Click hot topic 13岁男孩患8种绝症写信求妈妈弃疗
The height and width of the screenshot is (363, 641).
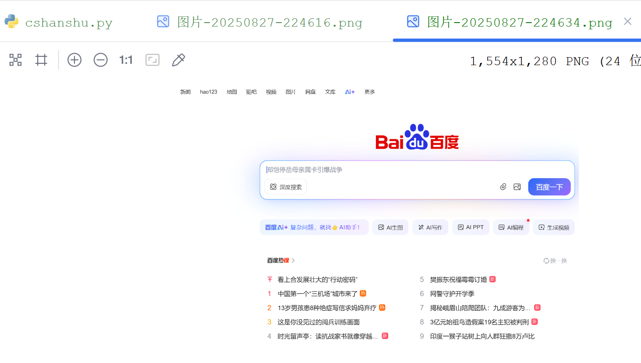[x=327, y=308]
